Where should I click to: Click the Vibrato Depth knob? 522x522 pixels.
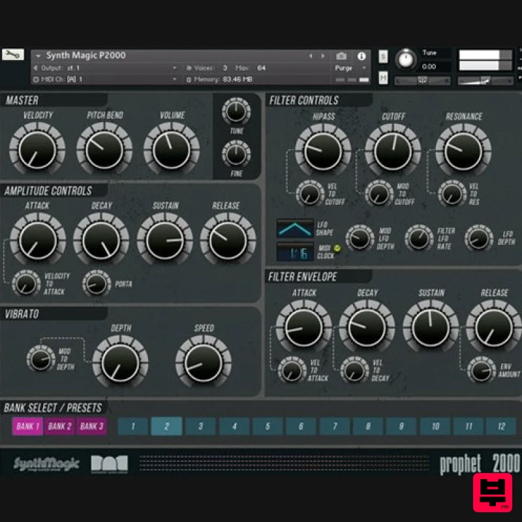120,363
